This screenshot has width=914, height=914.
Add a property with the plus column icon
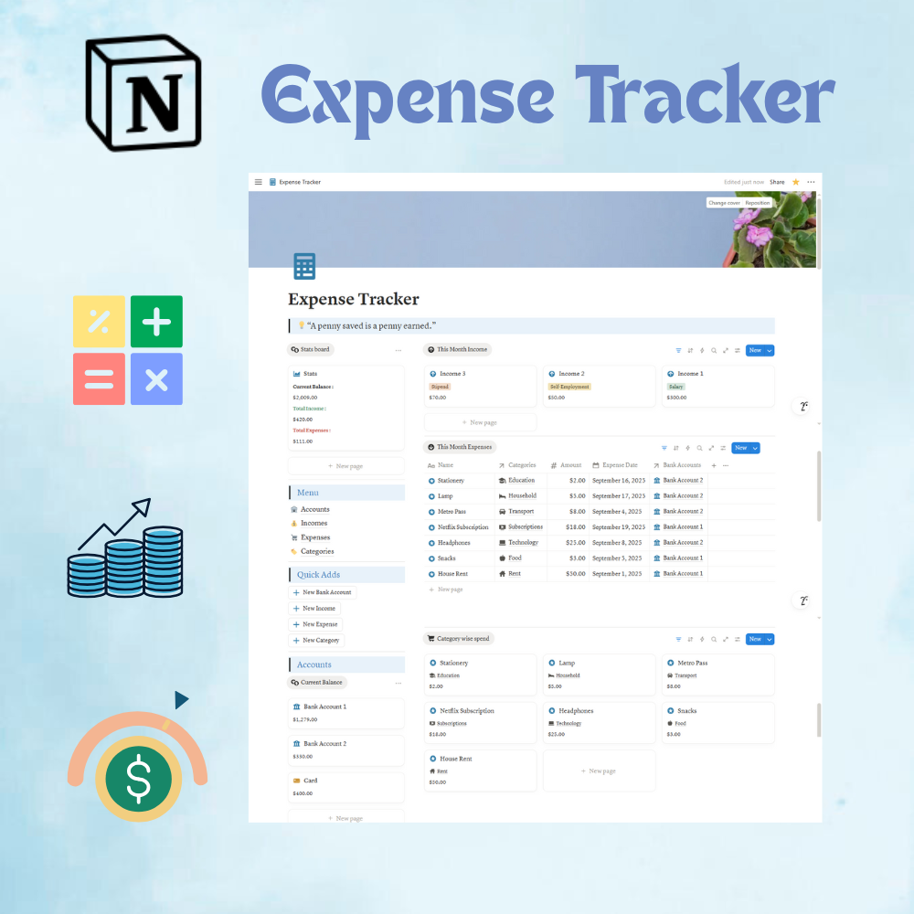pos(714,466)
